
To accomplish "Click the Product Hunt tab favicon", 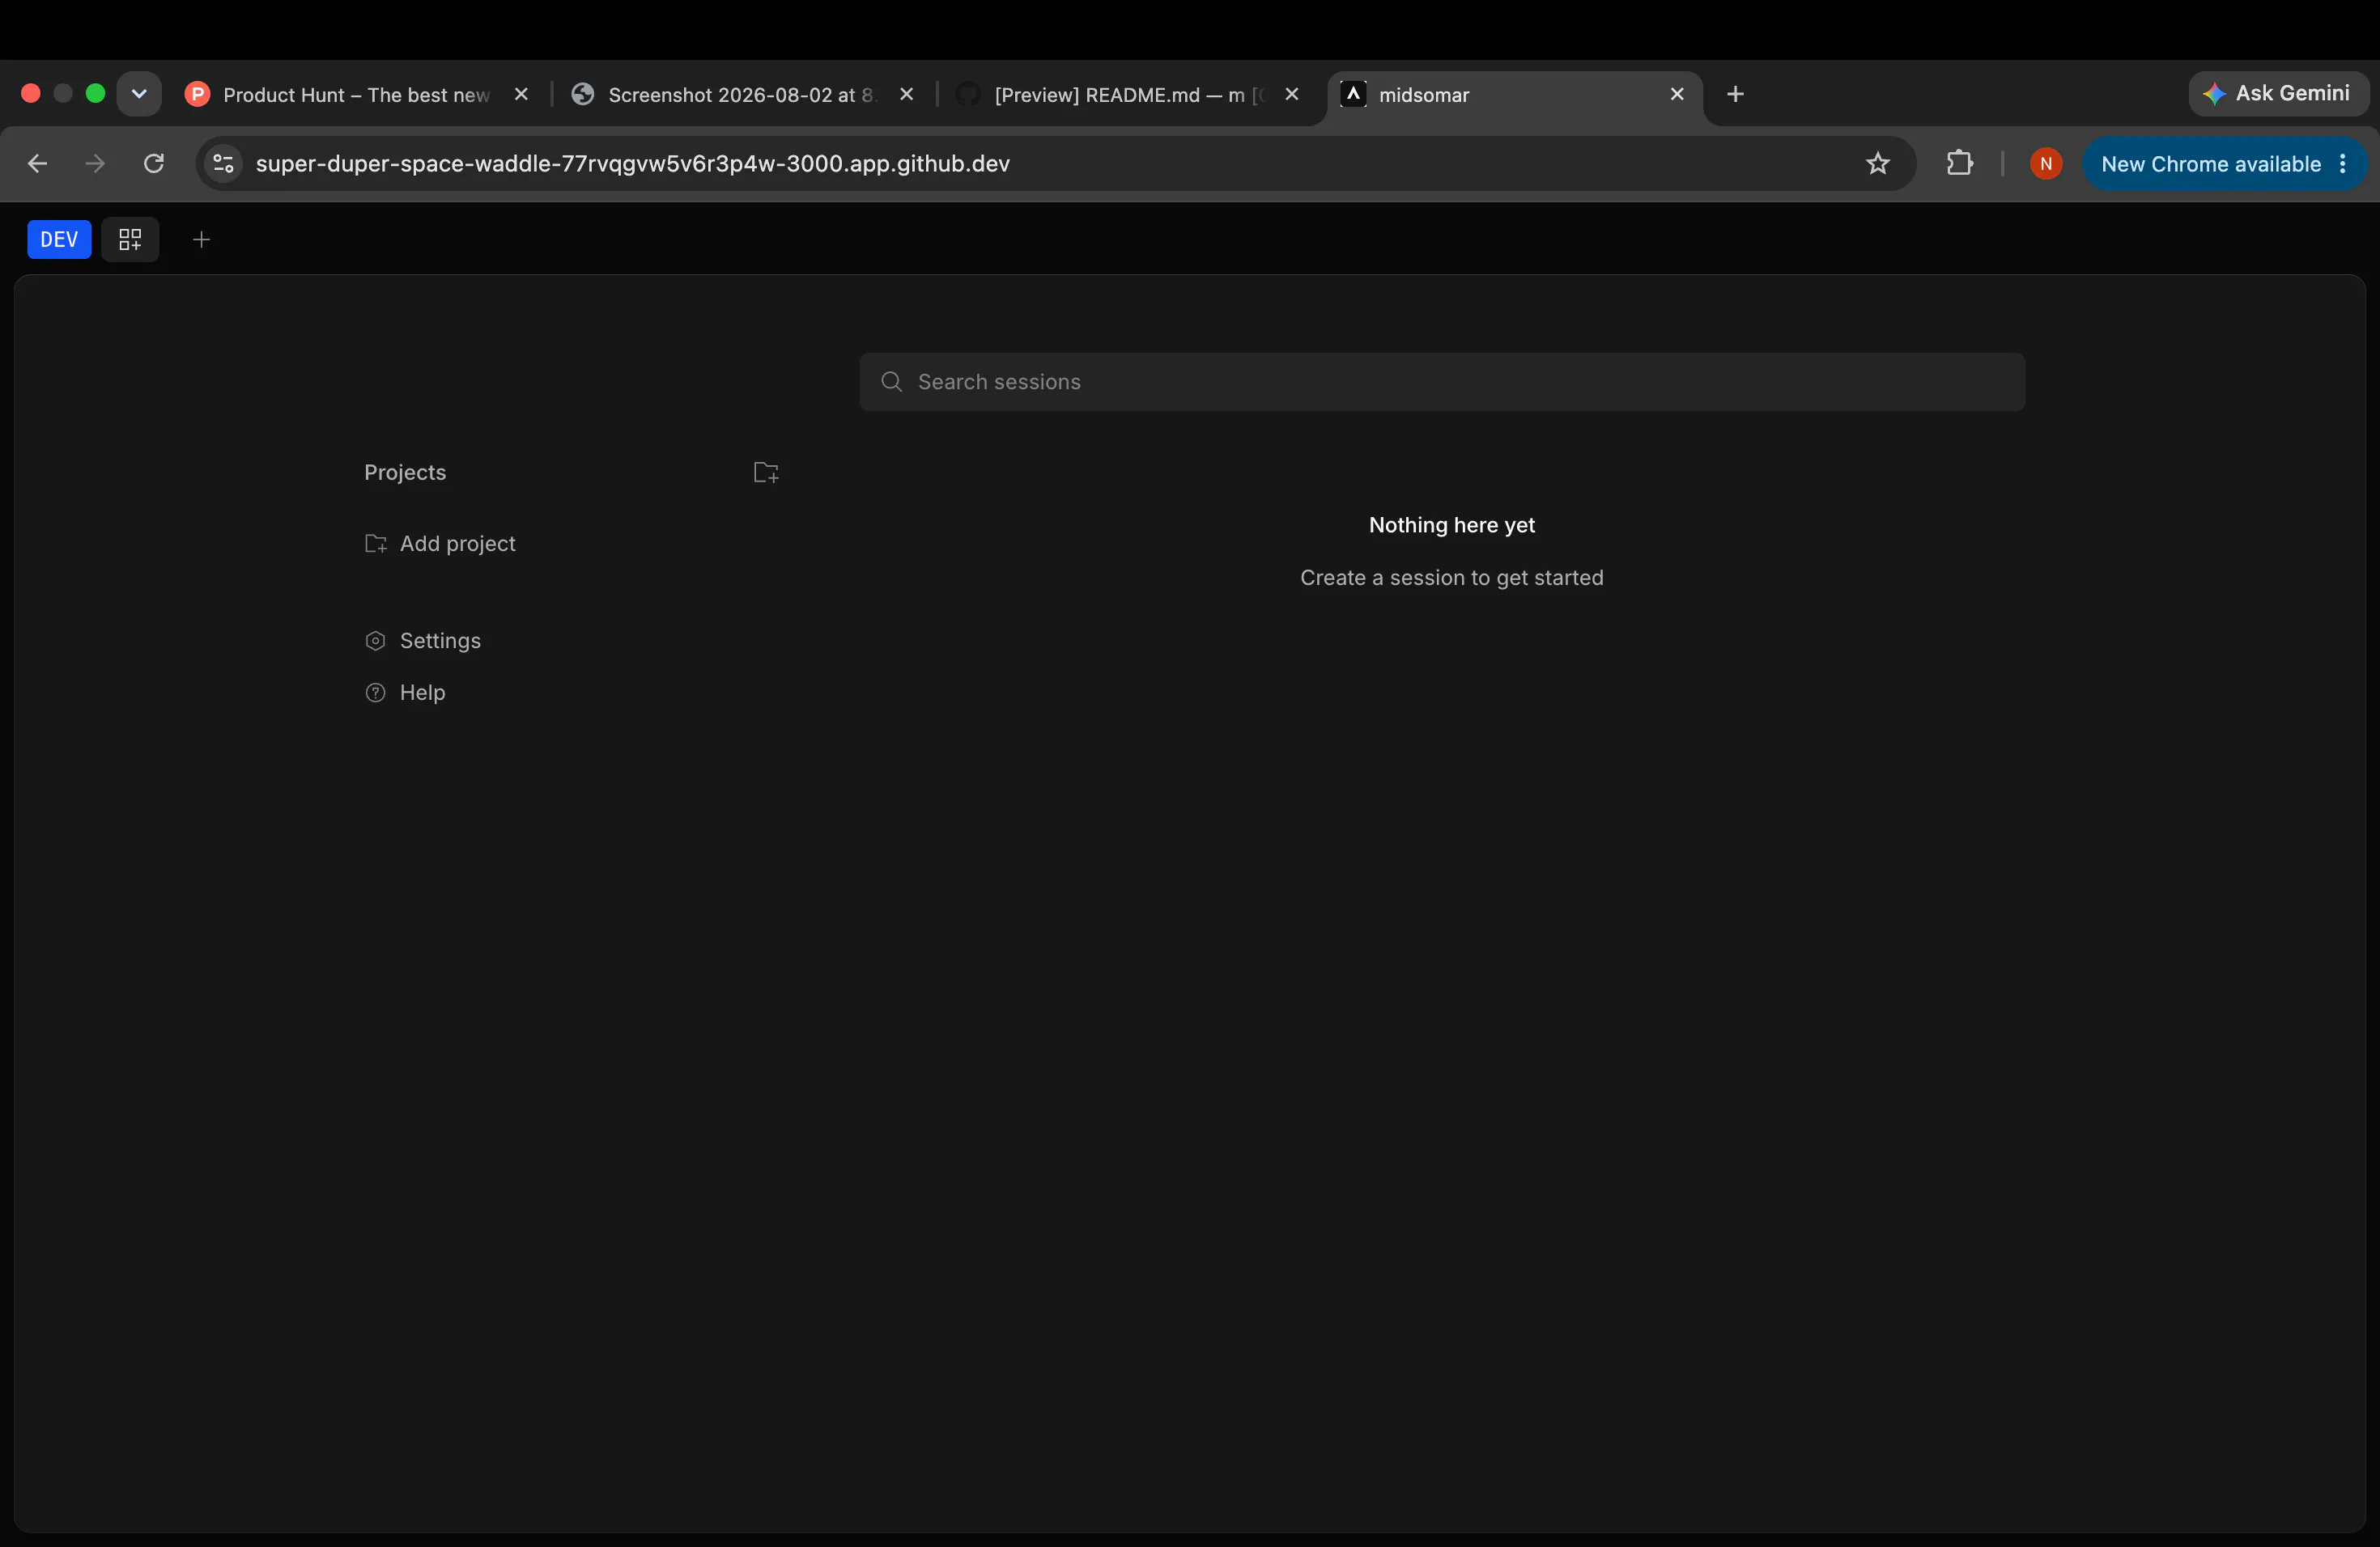I will 198,94.
